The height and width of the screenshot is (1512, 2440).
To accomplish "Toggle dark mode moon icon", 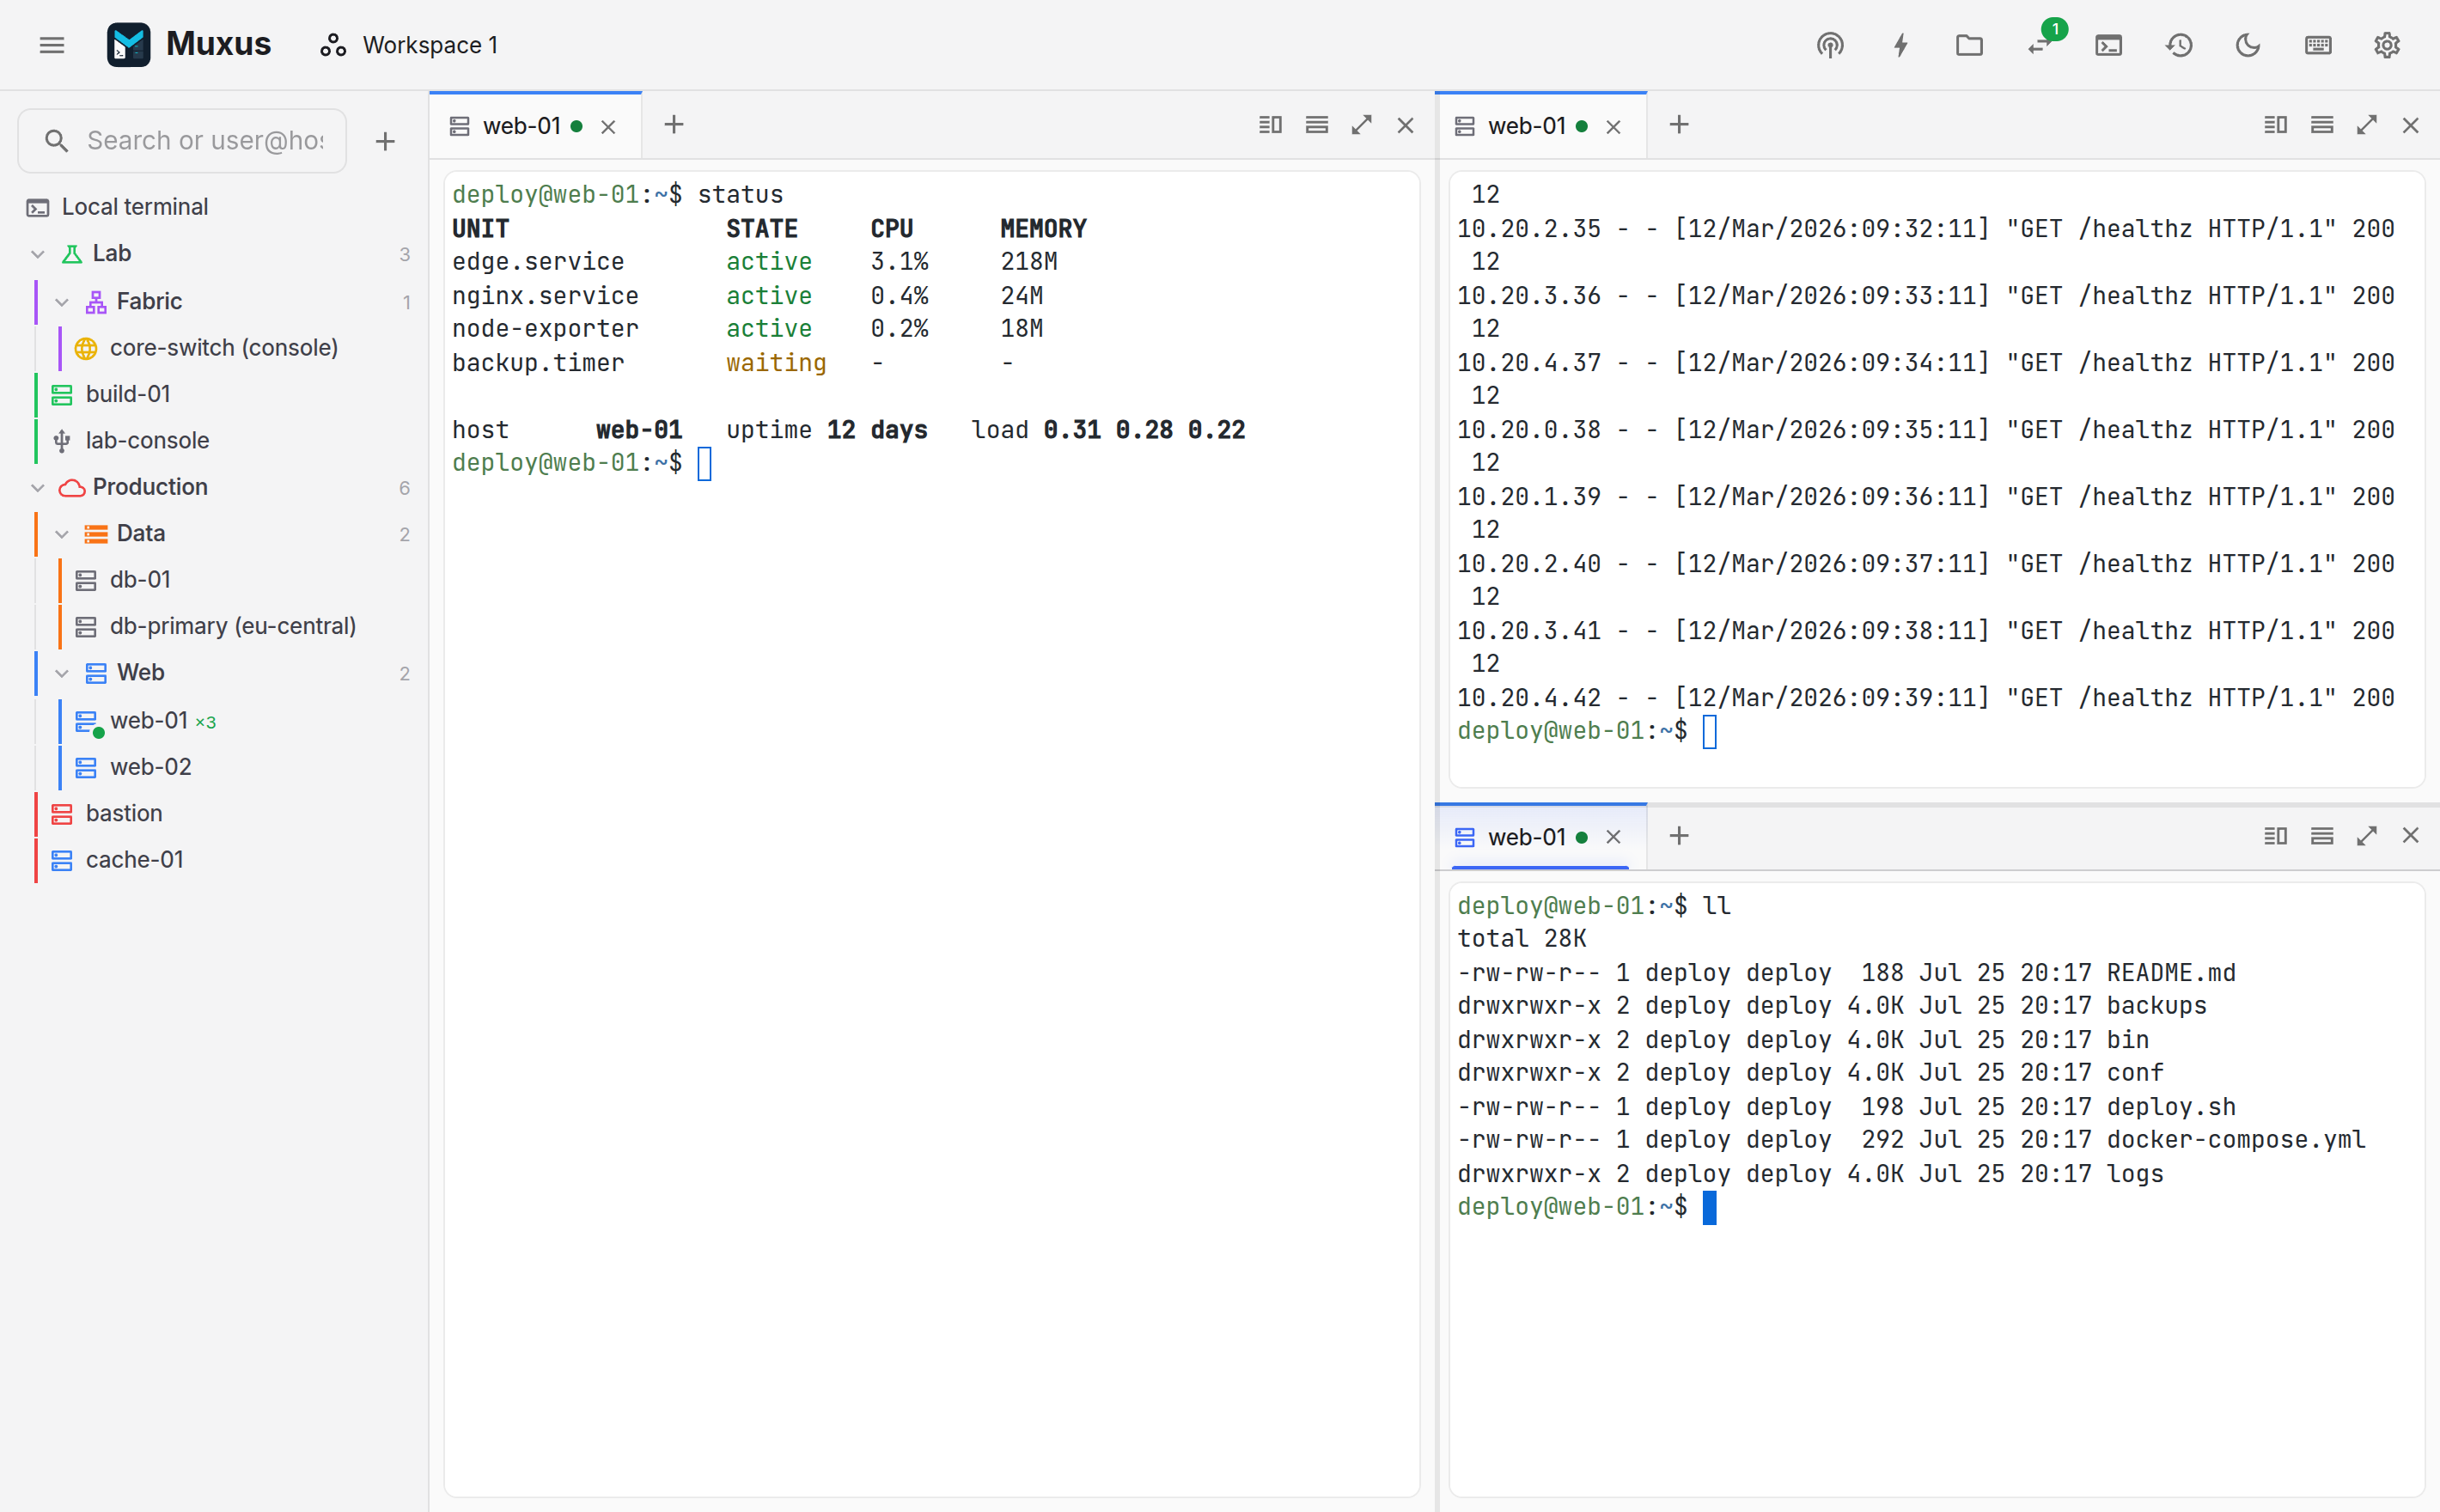I will click(2248, 45).
